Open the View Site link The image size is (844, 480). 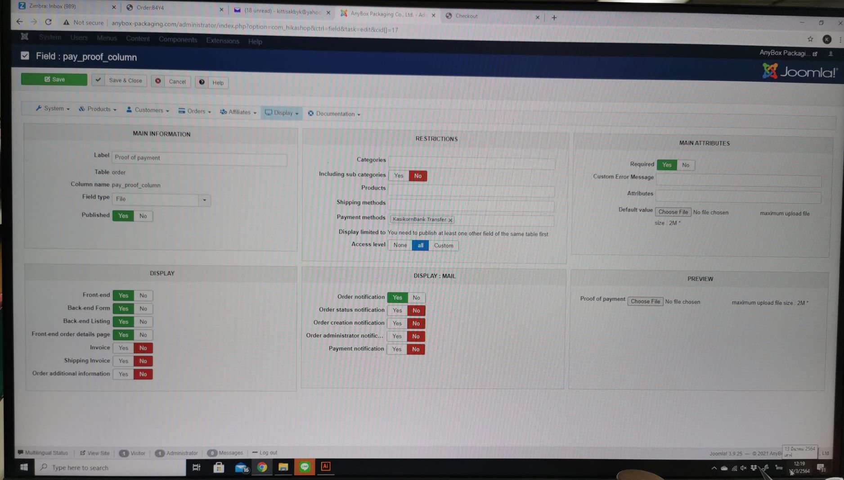95,453
